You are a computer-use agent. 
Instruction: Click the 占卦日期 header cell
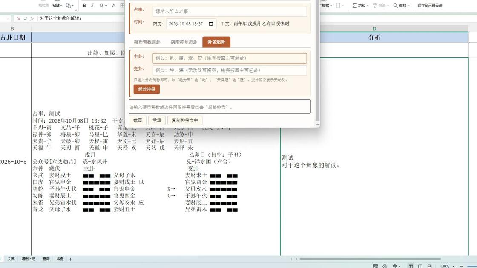[15, 37]
